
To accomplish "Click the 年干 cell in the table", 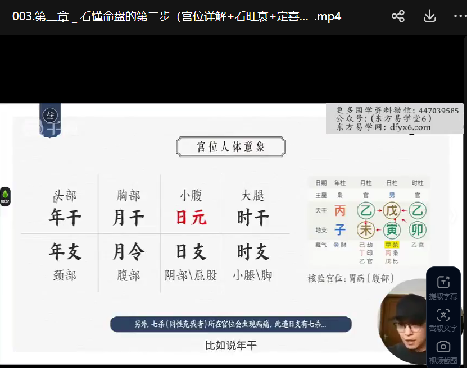I will (x=65, y=217).
